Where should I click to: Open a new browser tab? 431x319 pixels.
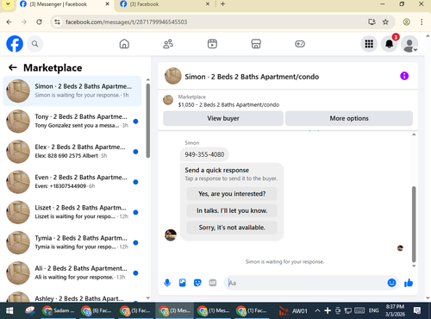click(222, 4)
